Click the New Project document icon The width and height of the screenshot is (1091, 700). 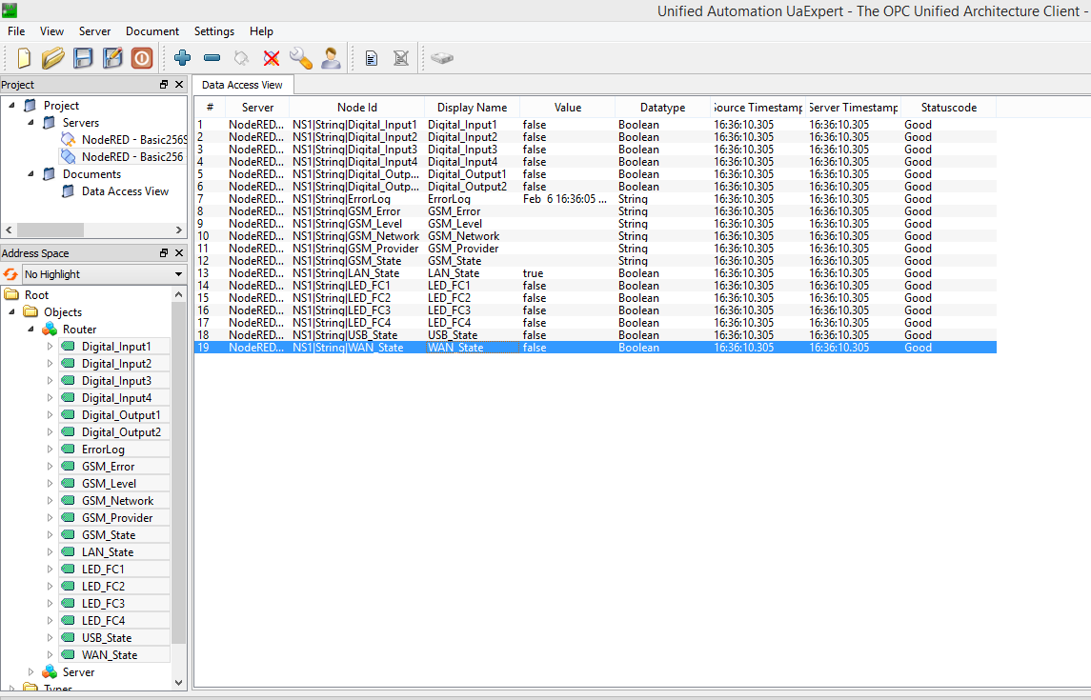coord(24,58)
